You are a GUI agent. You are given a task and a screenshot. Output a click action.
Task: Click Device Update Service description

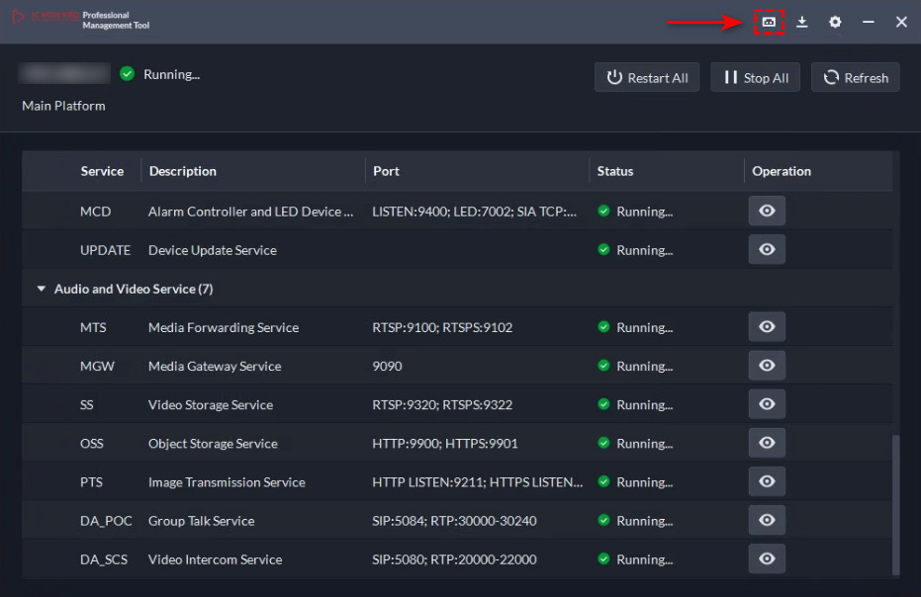coord(212,250)
